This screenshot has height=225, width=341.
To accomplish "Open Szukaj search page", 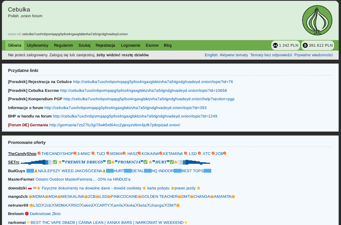I will 84,46.
